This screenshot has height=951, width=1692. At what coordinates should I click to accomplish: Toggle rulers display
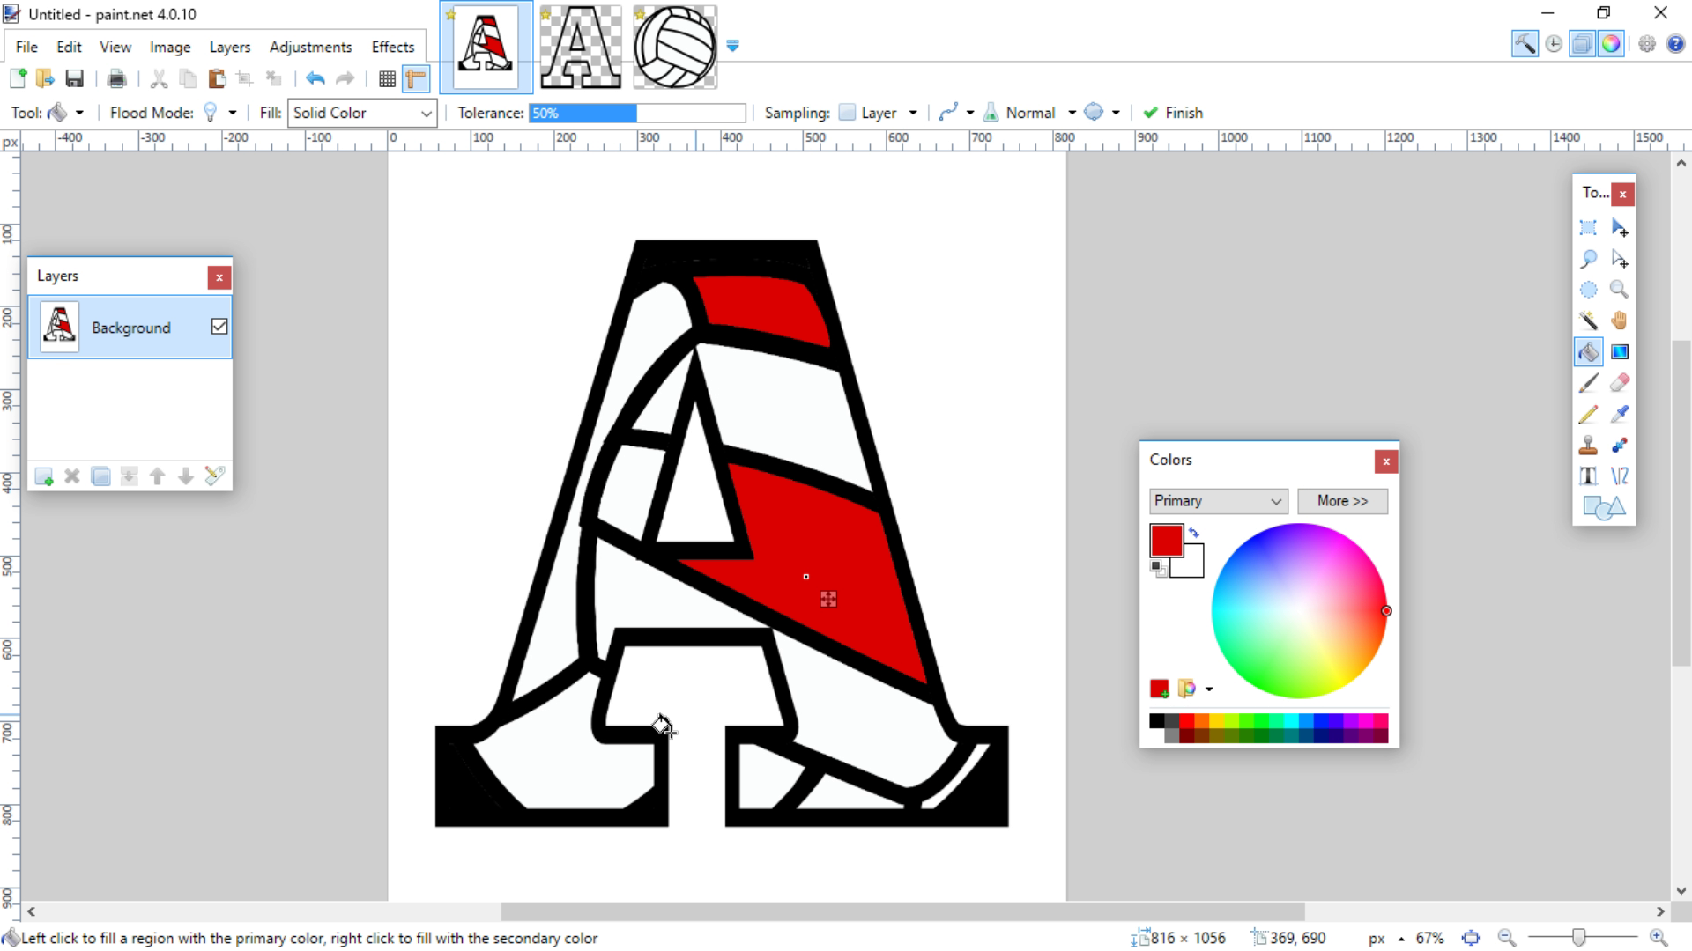click(x=416, y=78)
